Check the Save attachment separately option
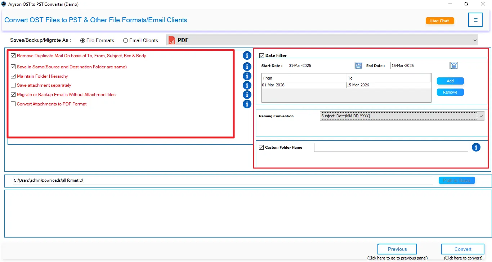The width and height of the screenshot is (492, 262). pyautogui.click(x=13, y=85)
